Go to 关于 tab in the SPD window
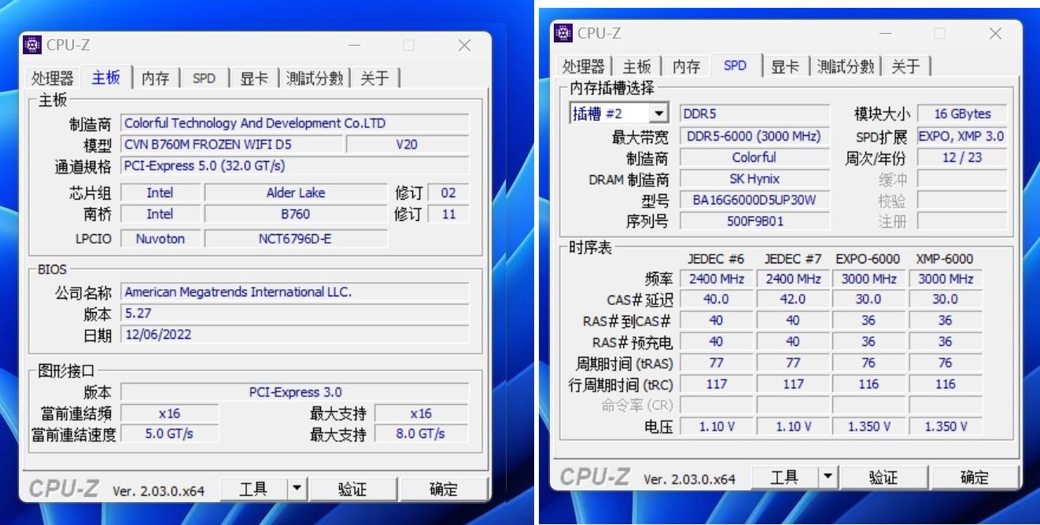This screenshot has width=1040, height=525. (x=905, y=67)
